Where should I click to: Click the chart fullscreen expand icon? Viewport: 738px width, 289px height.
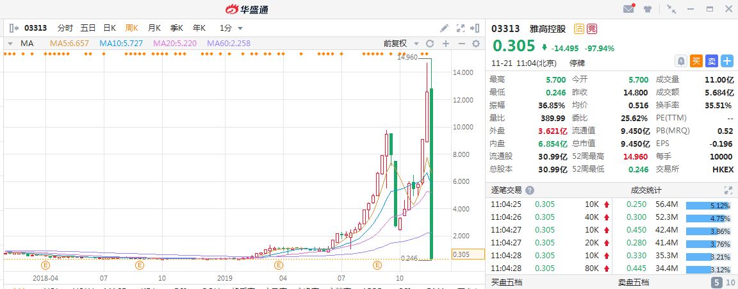[461, 28]
